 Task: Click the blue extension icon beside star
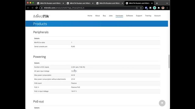pyautogui.click(x=146, y=8)
